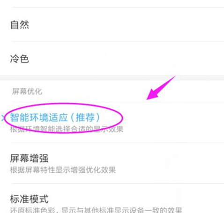Tap the 然 character in 自然

(x=24, y=24)
